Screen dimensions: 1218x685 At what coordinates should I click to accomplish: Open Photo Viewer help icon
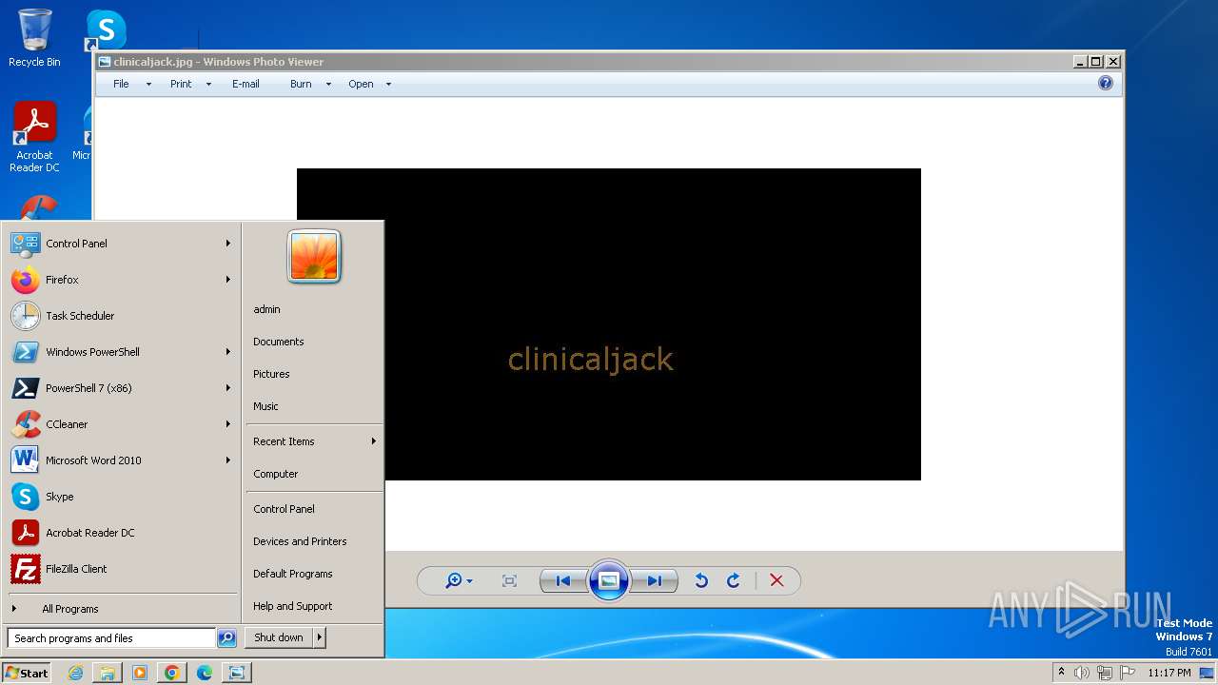tap(1105, 84)
